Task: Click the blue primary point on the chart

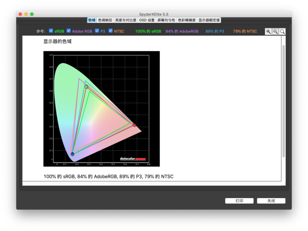Action: 72,154
